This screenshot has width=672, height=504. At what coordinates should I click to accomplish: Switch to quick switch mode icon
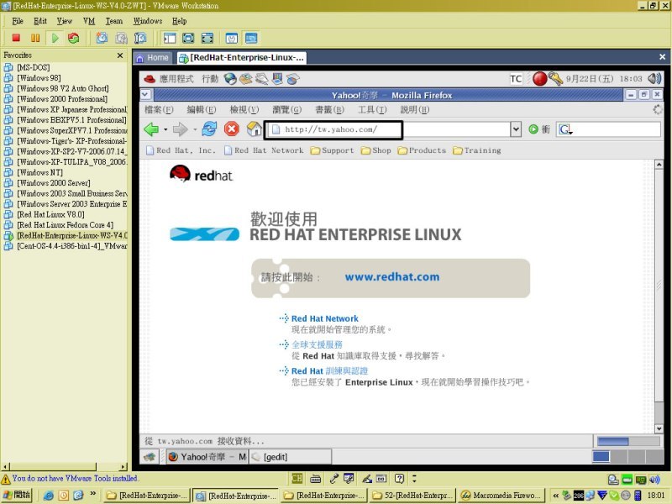pos(188,38)
